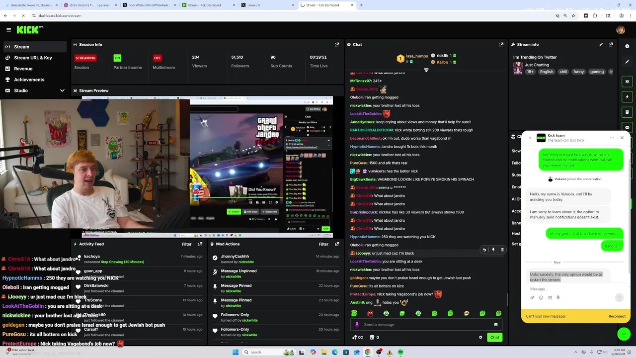
Task: Delete iJooeyy's chat message
Action: (x=502, y=250)
